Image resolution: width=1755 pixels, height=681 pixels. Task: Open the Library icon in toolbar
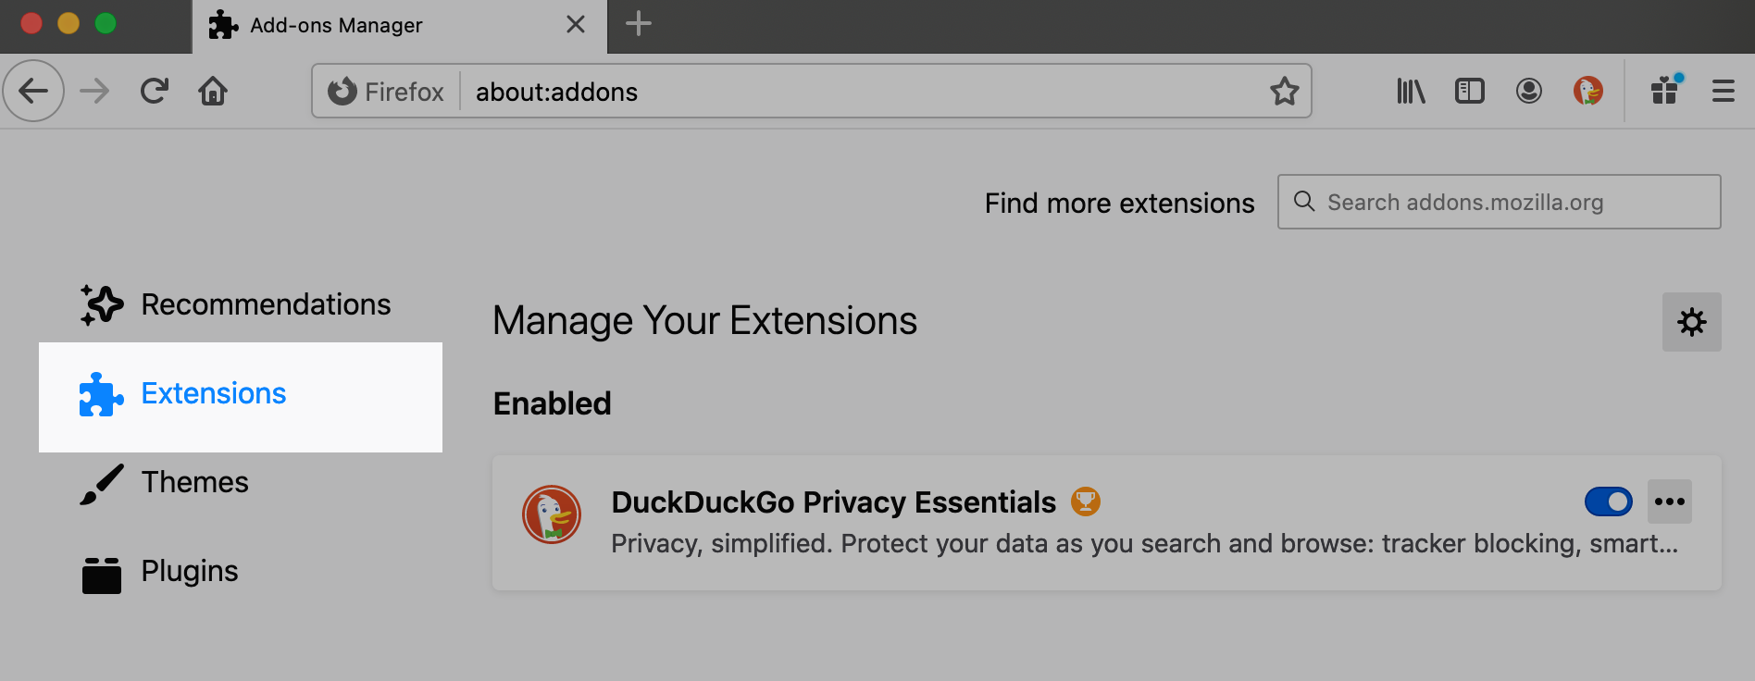pyautogui.click(x=1411, y=91)
